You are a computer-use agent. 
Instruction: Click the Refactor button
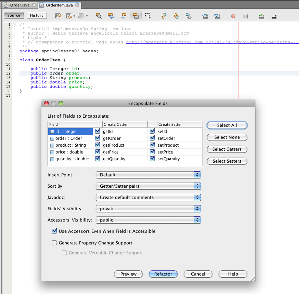coord(163,274)
